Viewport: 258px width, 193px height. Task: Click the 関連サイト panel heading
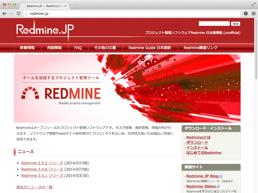coord(193,167)
